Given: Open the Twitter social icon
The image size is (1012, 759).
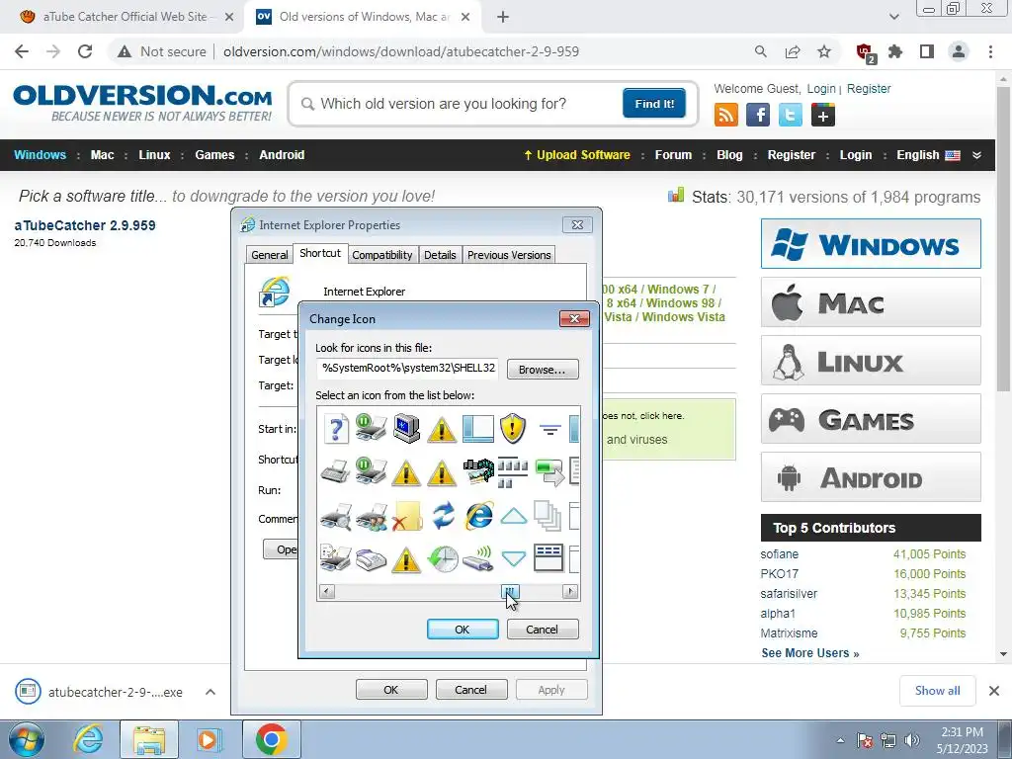Looking at the screenshot, I should tap(791, 115).
